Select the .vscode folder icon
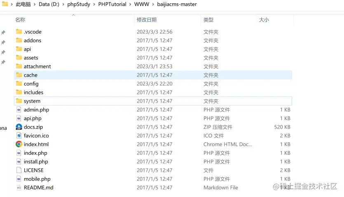 coord(19,32)
